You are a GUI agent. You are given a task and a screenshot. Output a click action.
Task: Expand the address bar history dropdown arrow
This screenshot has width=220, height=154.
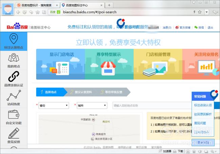point(206,12)
